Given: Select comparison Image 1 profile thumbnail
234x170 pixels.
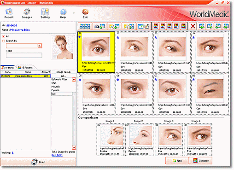Looking at the screenshot, I should pyautogui.click(x=110, y=140).
